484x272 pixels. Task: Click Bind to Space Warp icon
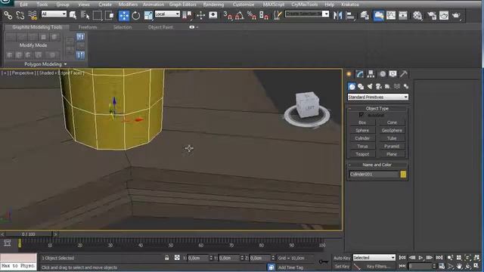pos(32,15)
